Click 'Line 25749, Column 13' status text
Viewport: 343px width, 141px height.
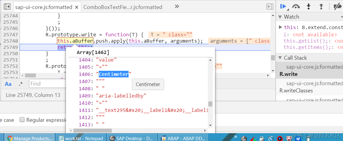coord(33,95)
